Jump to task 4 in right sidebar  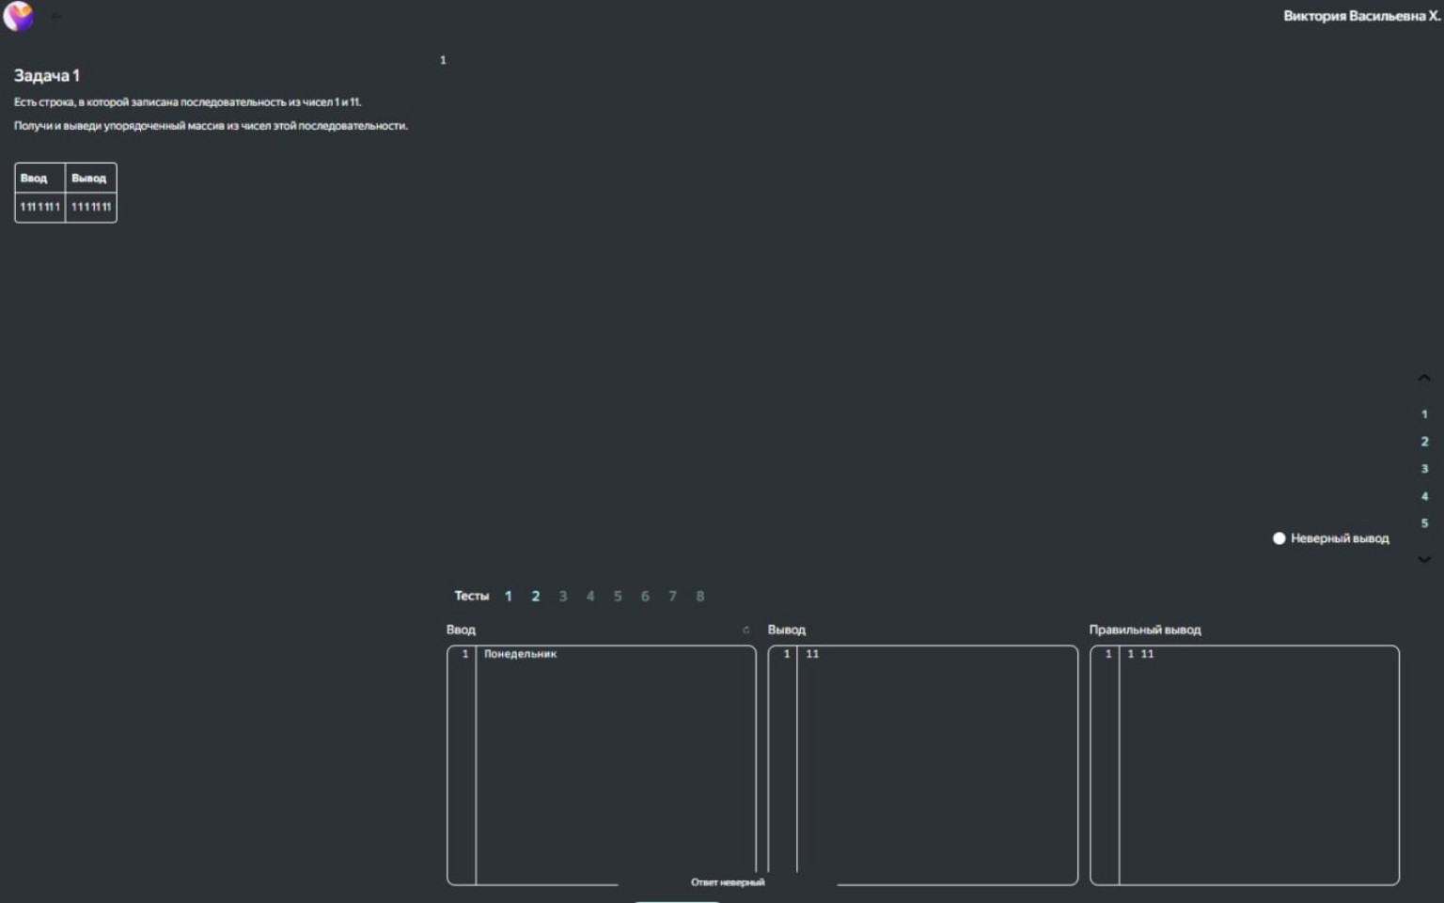[x=1424, y=496]
